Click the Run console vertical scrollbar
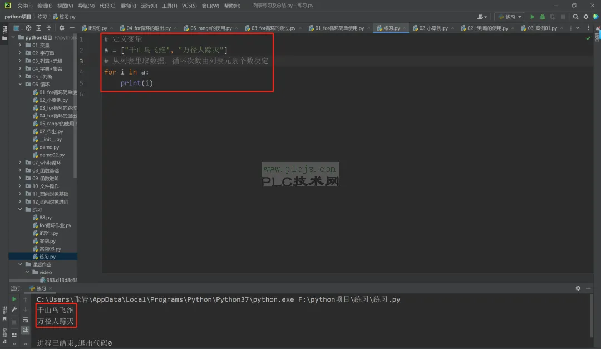 (591, 315)
